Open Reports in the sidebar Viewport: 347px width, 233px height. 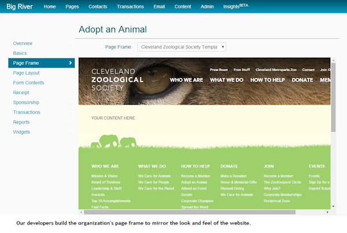pos(21,122)
